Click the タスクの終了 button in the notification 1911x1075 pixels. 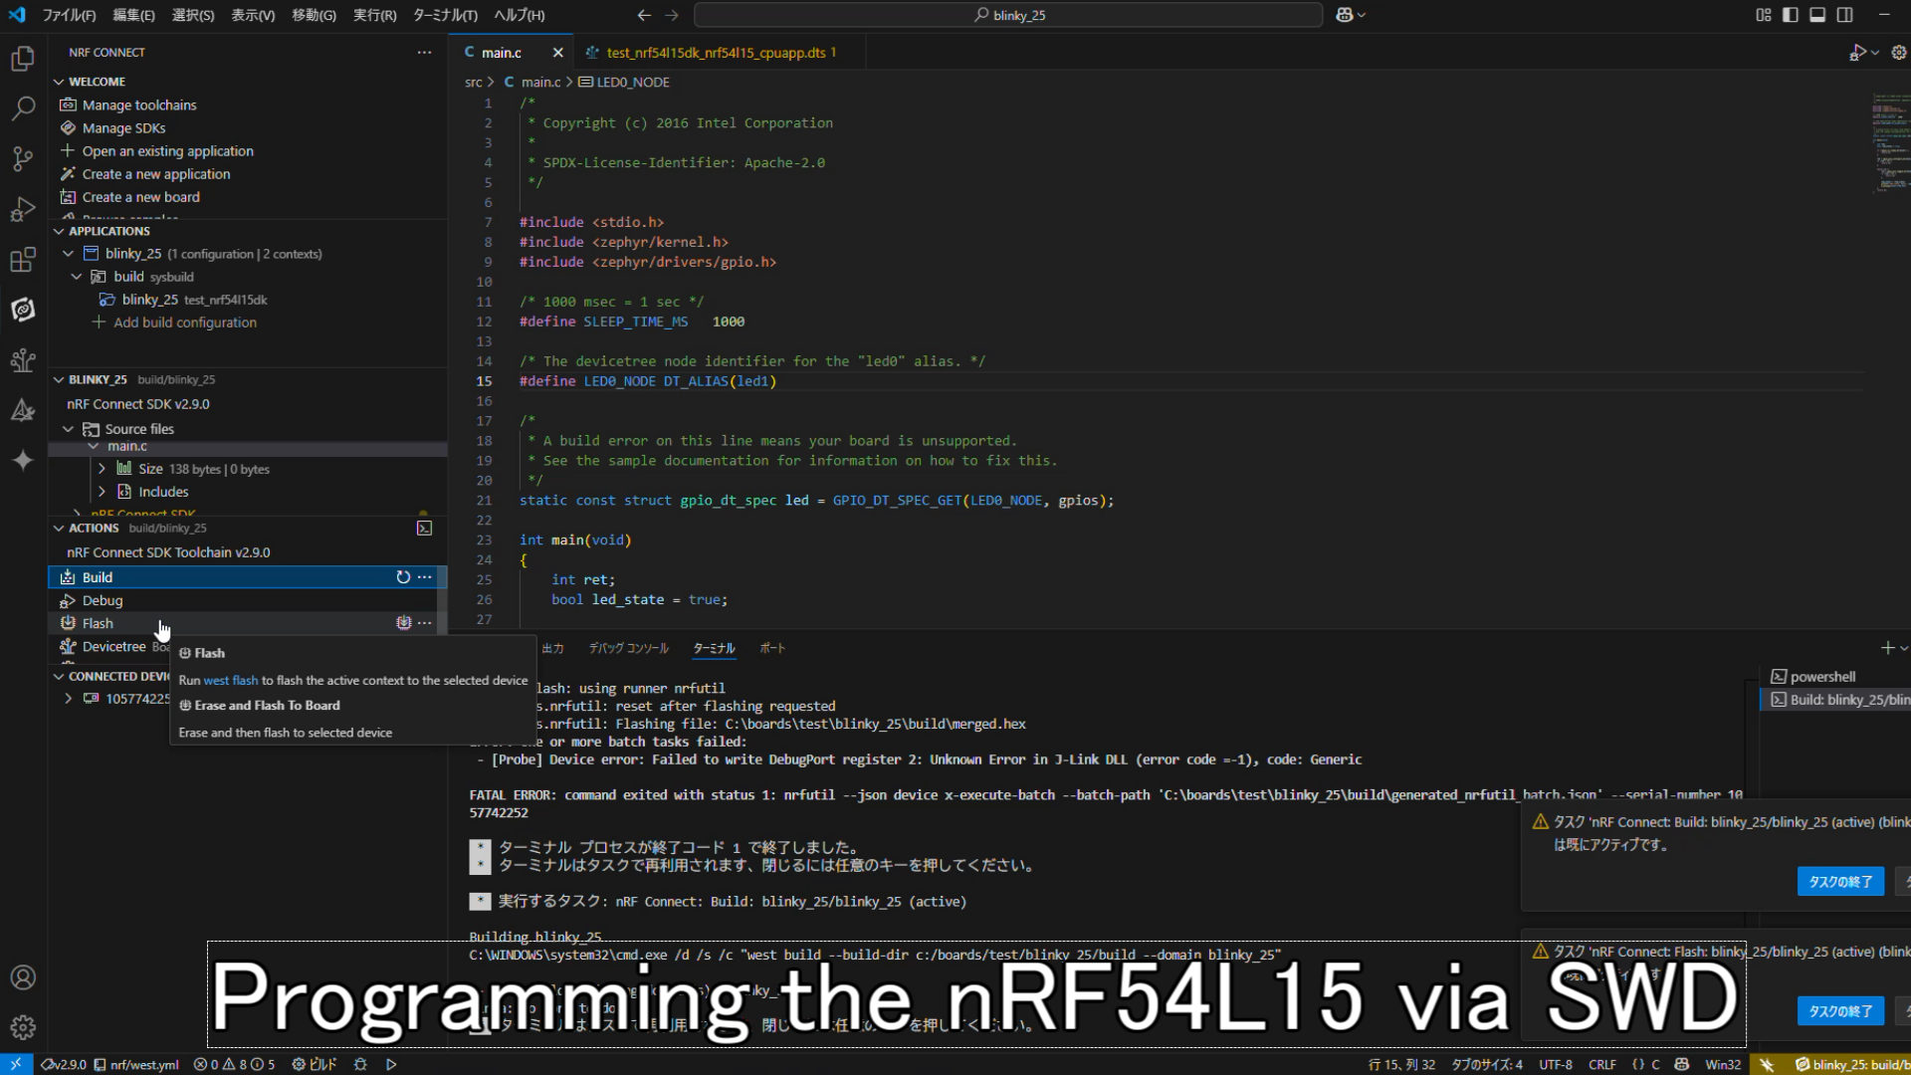pyautogui.click(x=1838, y=881)
